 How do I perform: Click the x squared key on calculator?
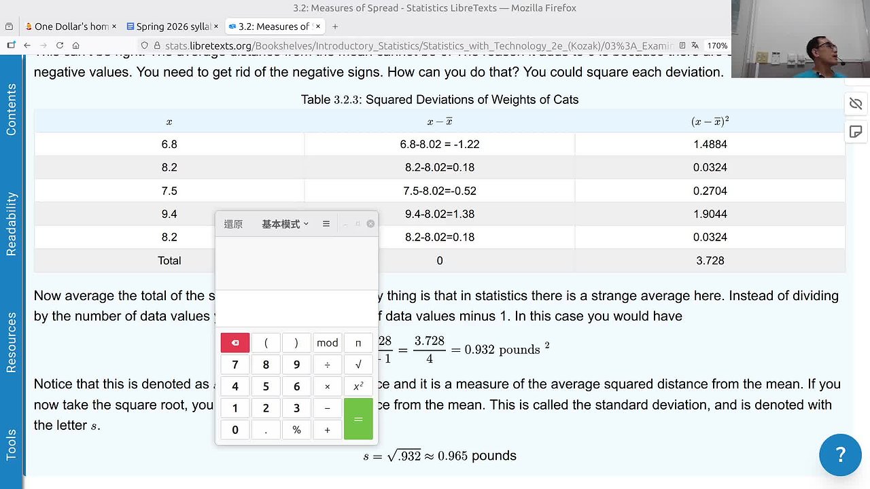pos(358,386)
